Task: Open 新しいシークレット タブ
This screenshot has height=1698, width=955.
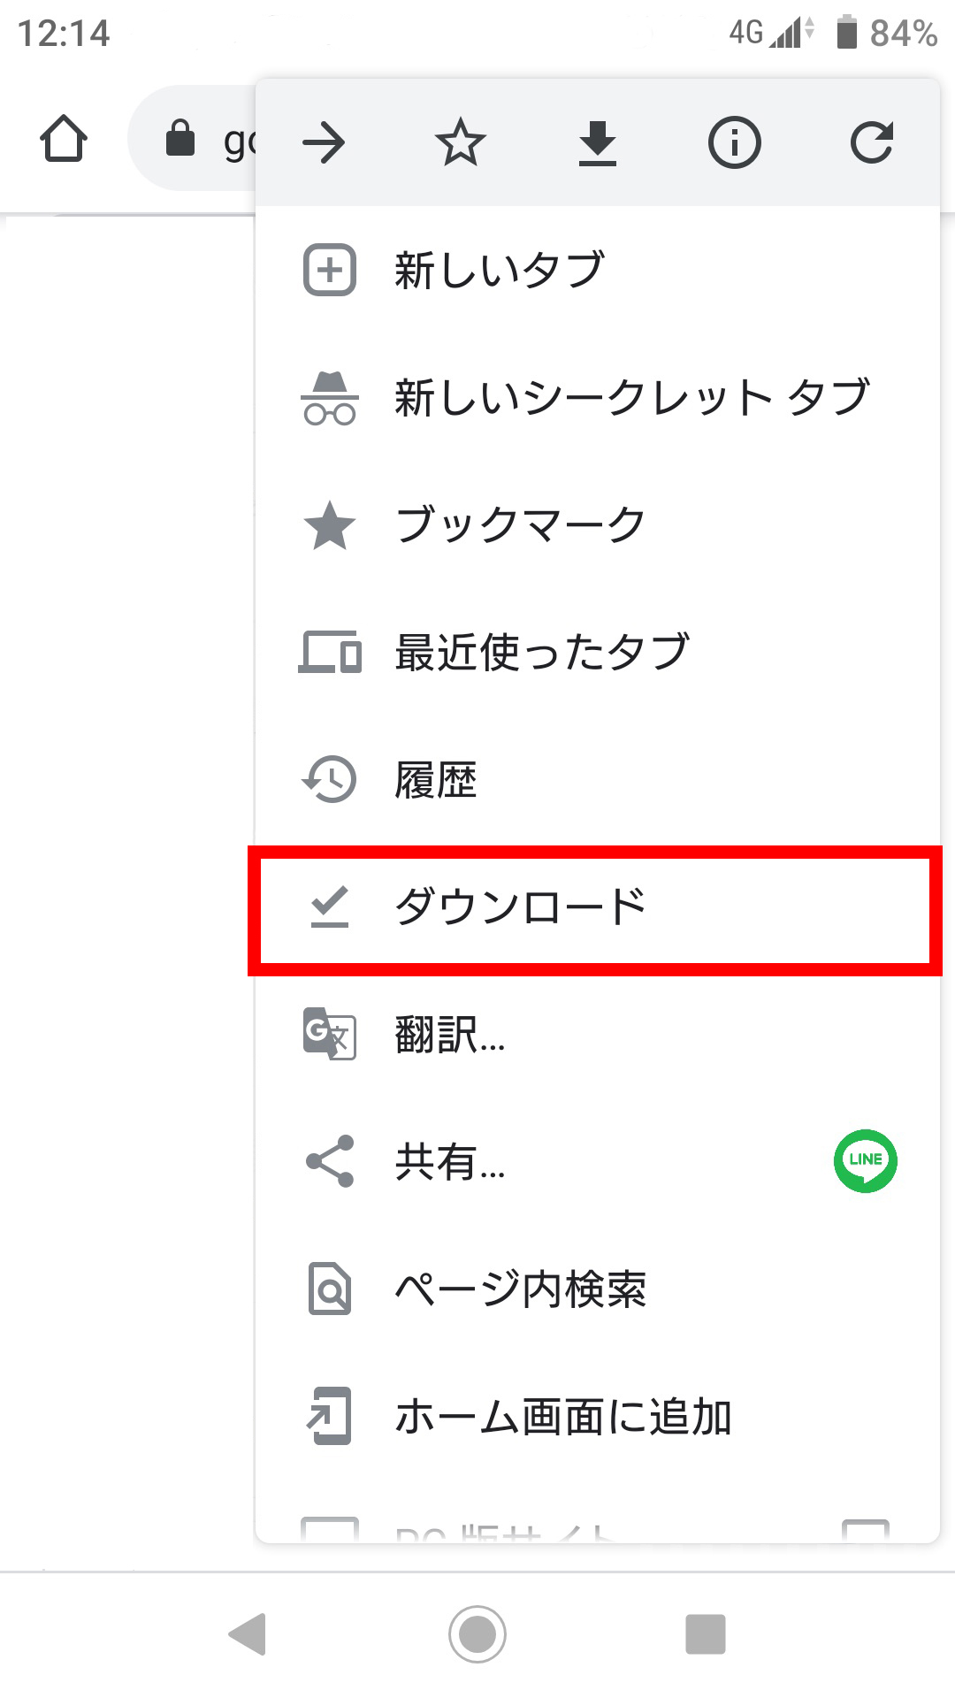Action: [598, 397]
